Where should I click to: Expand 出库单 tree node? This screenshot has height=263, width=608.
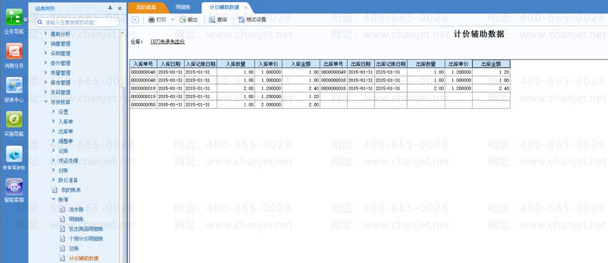tap(53, 131)
